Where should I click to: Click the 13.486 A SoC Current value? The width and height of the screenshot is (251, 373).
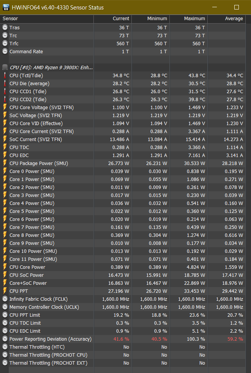[x=119, y=139]
